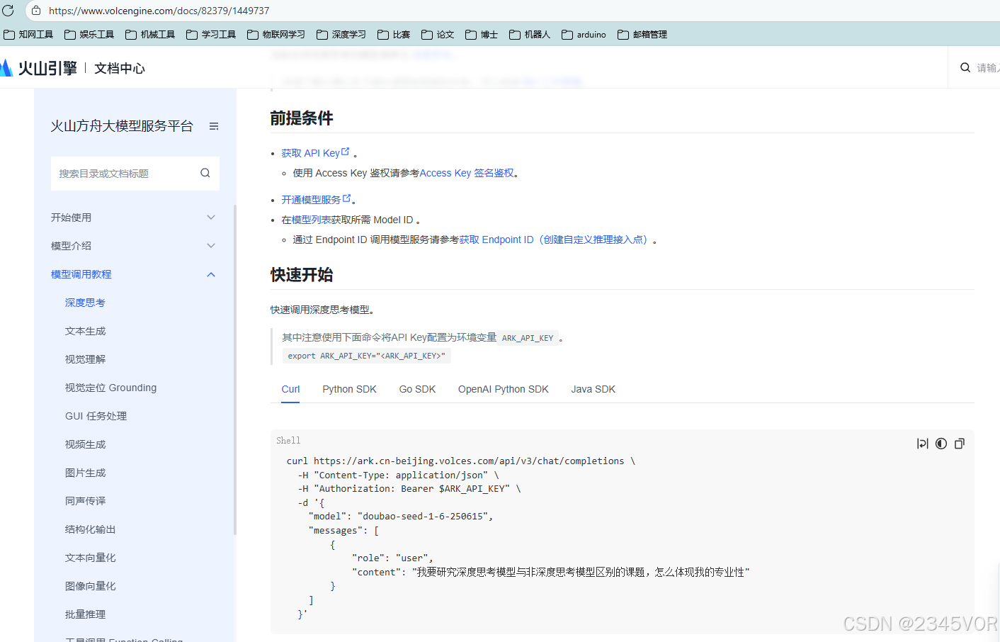This screenshot has height=642, width=1000.
Task: Select 图片生成 in sidebar
Action: coord(85,473)
